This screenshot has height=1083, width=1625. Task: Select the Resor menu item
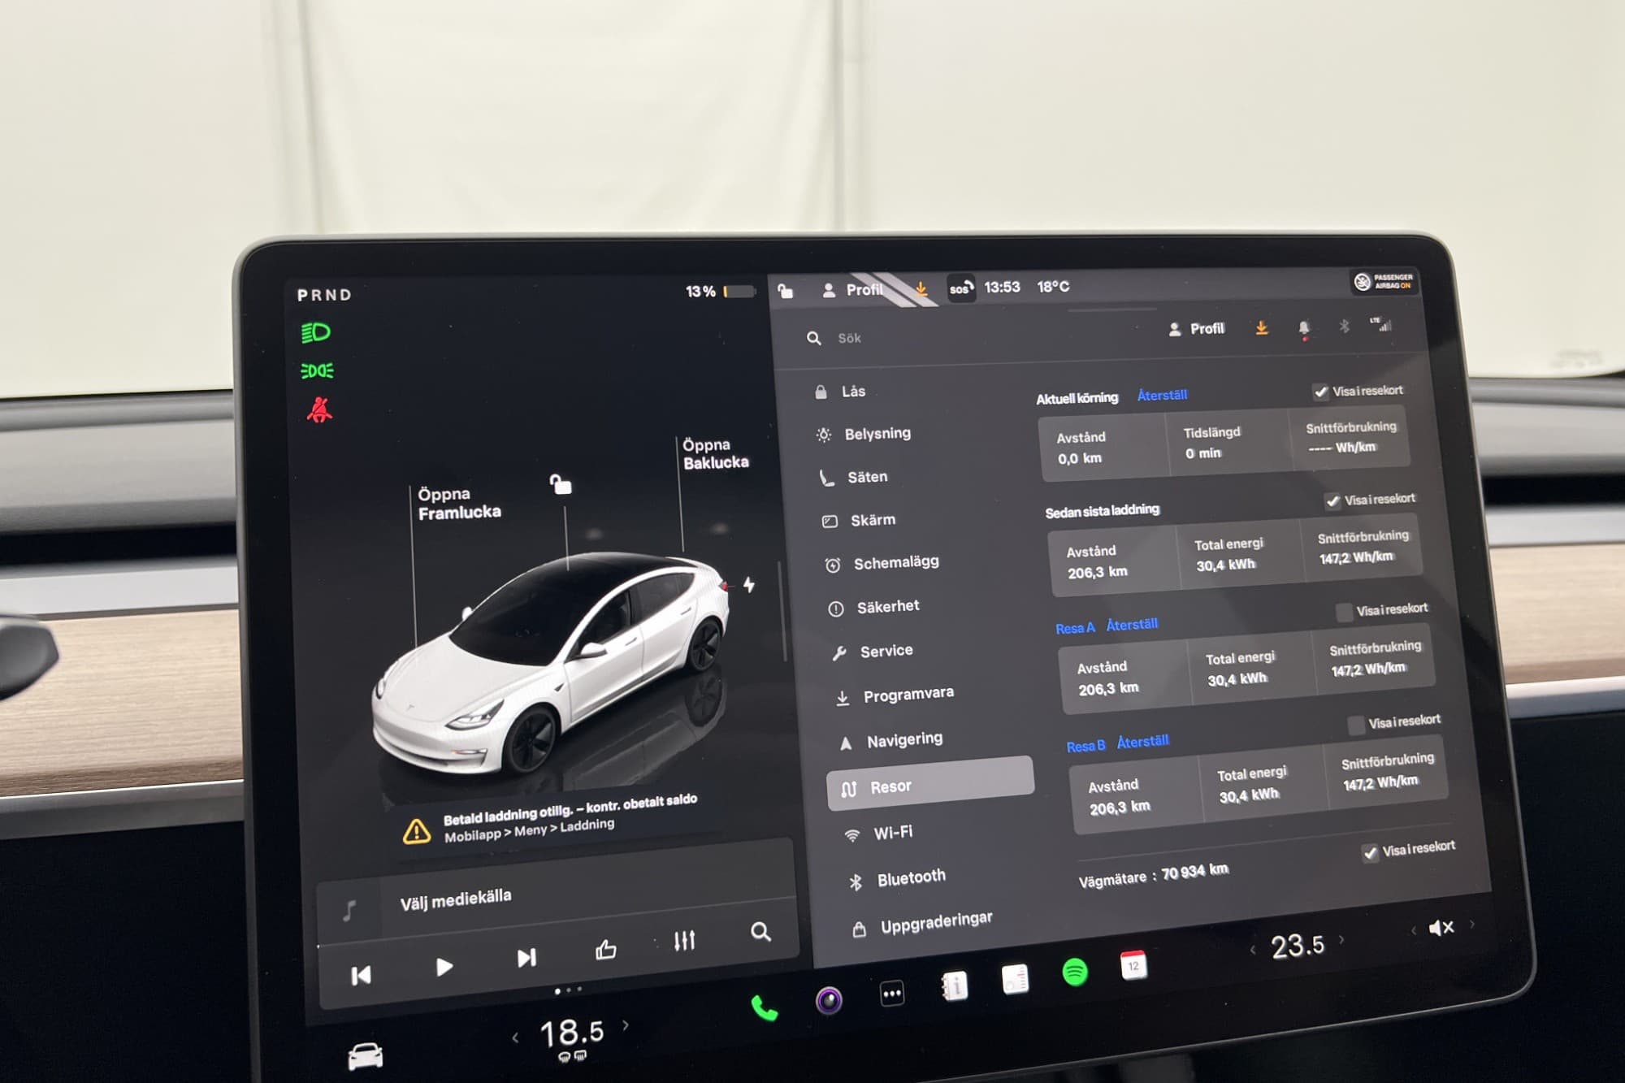pos(930,784)
